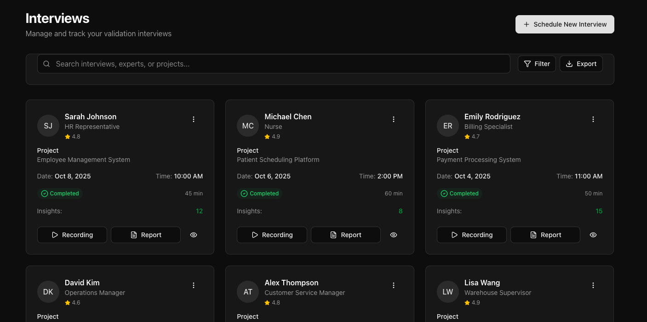Image resolution: width=647 pixels, height=322 pixels.
Task: Open Alex Thompson's three-dot menu
Action: pyautogui.click(x=394, y=285)
